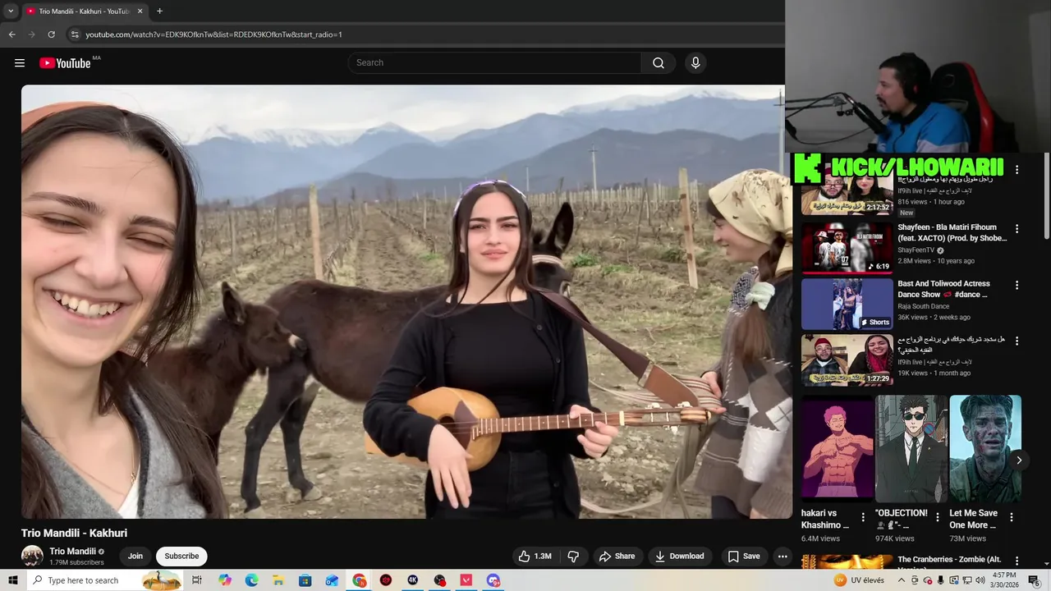
Task: Click the taskbar Type here to search box
Action: tap(105, 580)
